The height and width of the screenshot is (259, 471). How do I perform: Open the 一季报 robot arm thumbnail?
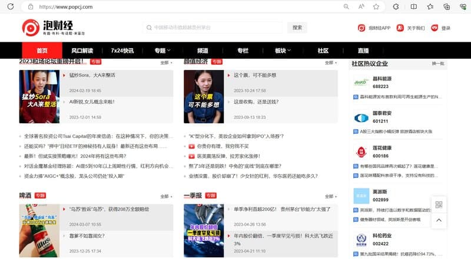204,231
